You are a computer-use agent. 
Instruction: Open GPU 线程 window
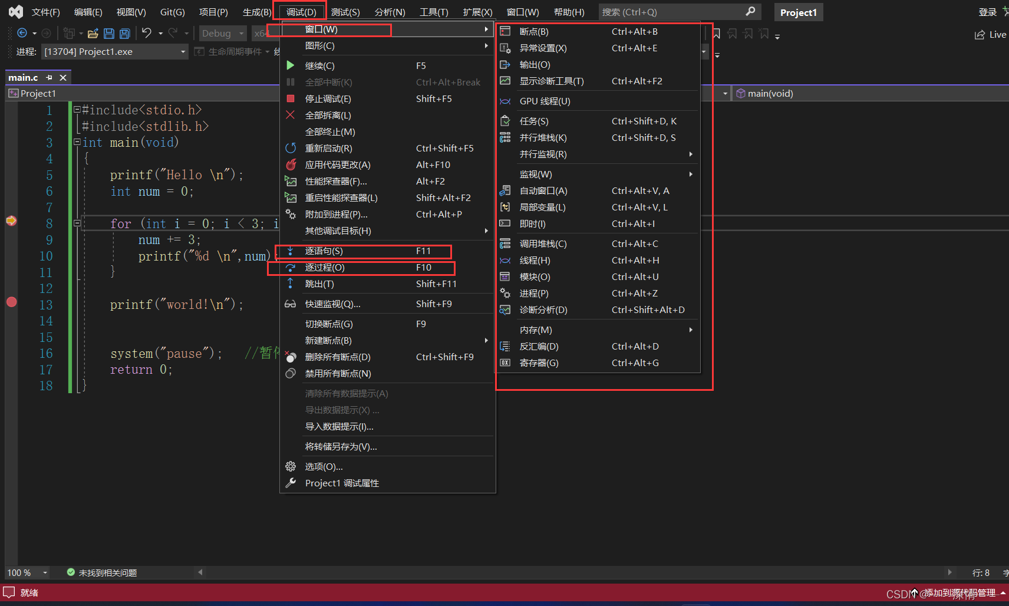[x=598, y=101]
